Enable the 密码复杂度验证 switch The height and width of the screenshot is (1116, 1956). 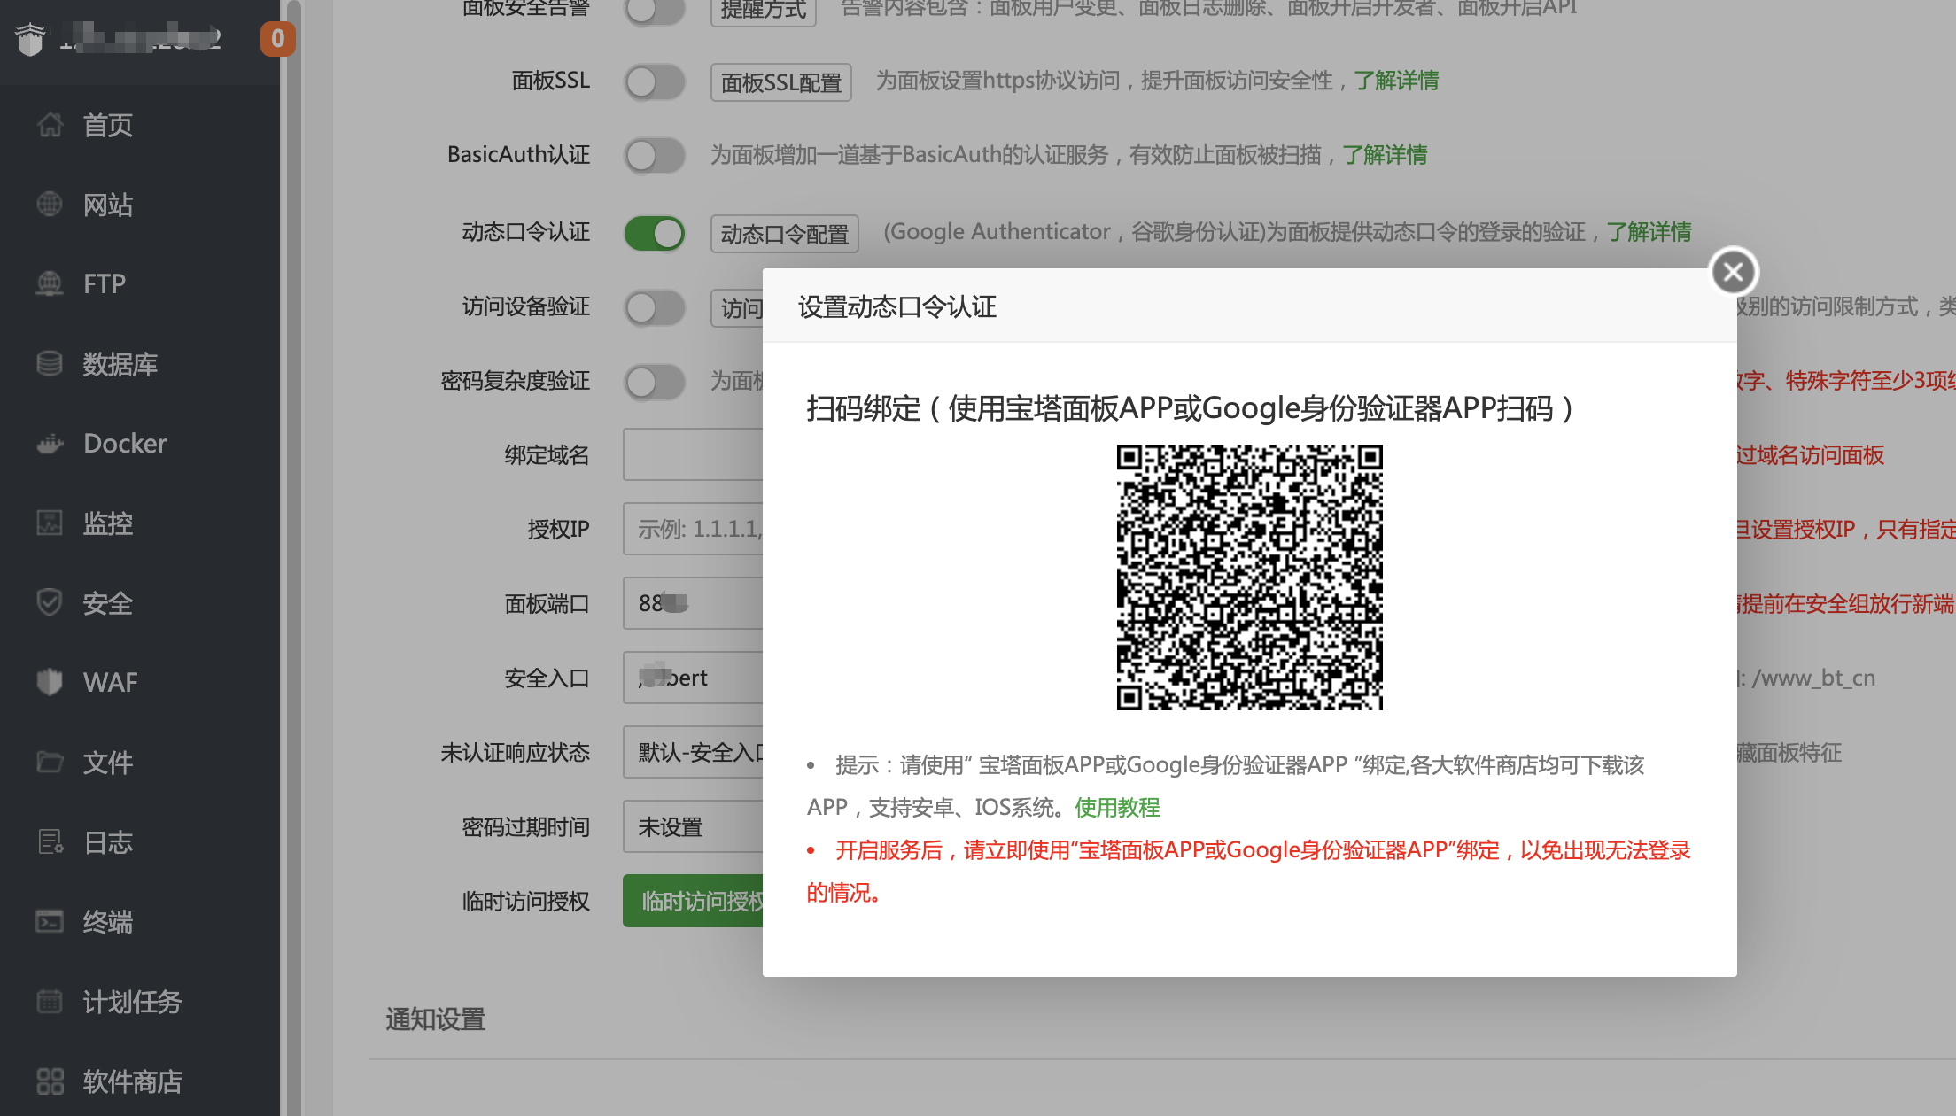click(x=655, y=382)
